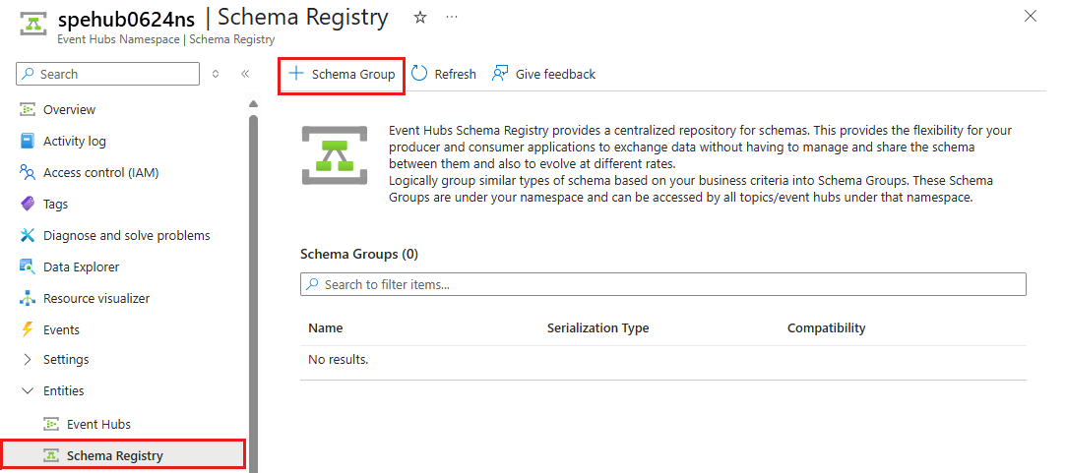
Task: Collapse the sidebar with double chevron
Action: pyautogui.click(x=245, y=74)
